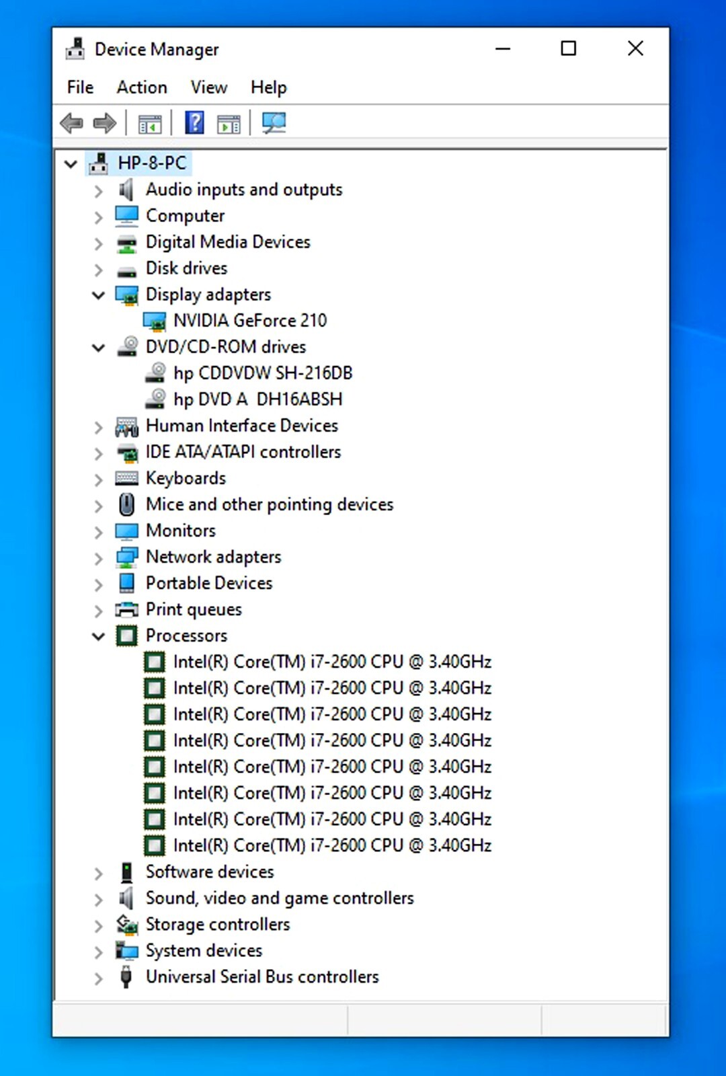
Task: Select the Sound, video and game controllers label
Action: pyautogui.click(x=280, y=898)
